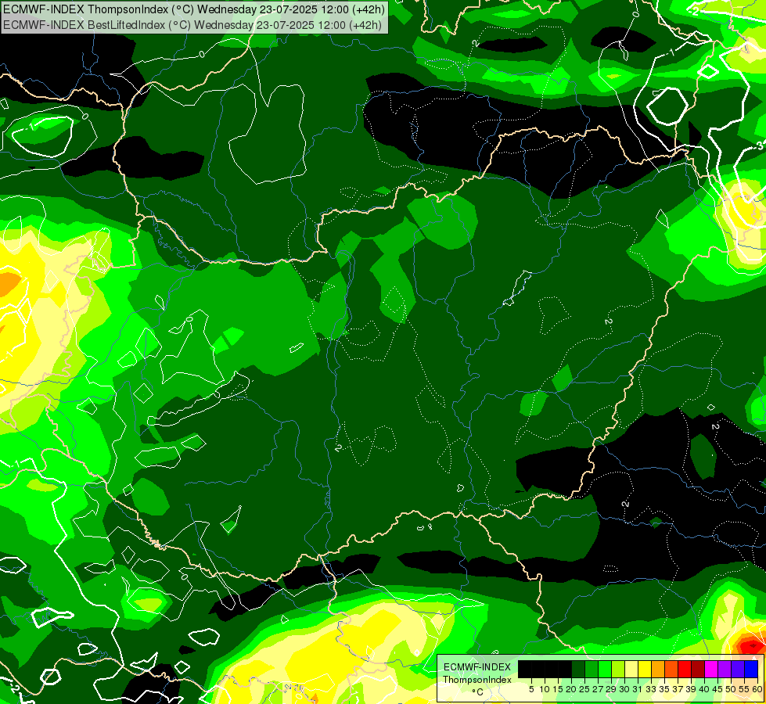Pick the orange-red 35–37 legend swatch

pos(671,669)
